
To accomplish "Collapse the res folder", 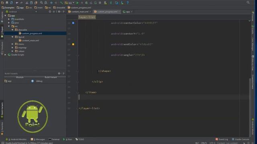I will tap(9, 26).
